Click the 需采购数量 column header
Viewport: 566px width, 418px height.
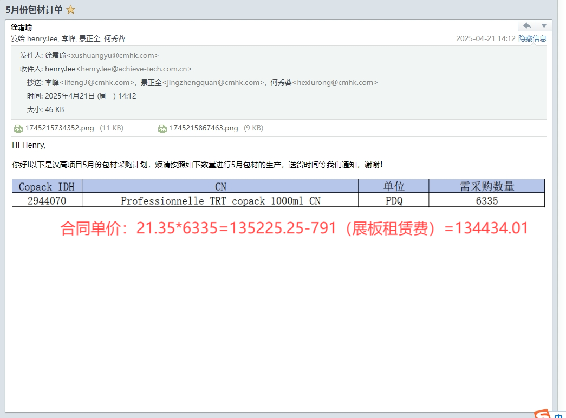coord(486,186)
